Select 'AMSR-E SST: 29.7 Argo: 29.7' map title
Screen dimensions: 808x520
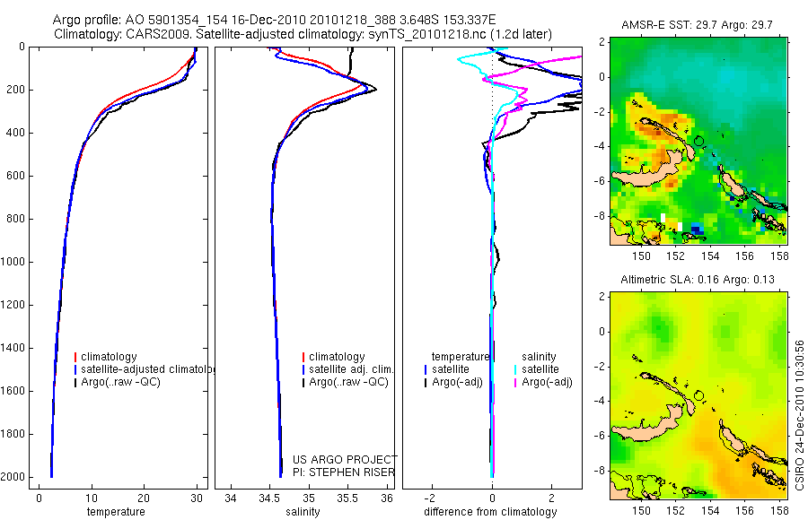click(697, 25)
